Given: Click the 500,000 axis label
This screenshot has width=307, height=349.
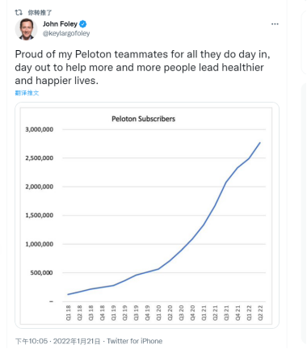Looking at the screenshot, I should (x=41, y=272).
